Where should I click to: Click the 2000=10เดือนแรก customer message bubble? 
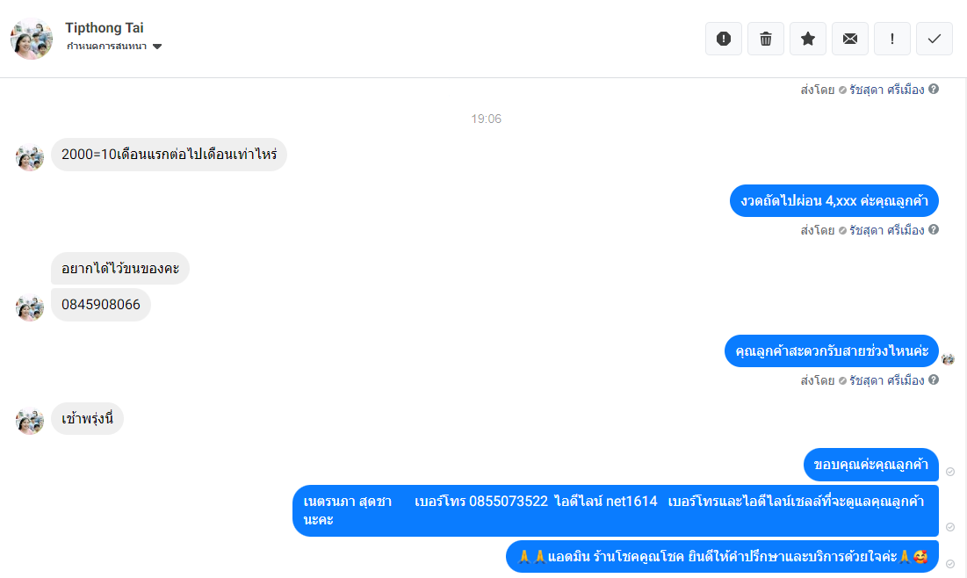[x=169, y=155]
